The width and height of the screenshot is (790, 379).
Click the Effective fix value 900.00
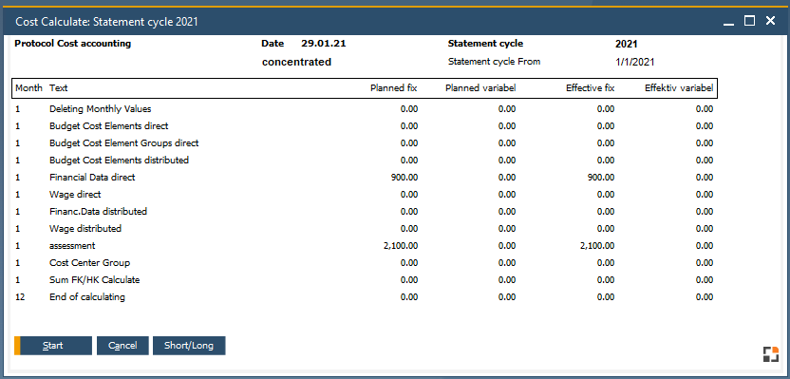[600, 178]
